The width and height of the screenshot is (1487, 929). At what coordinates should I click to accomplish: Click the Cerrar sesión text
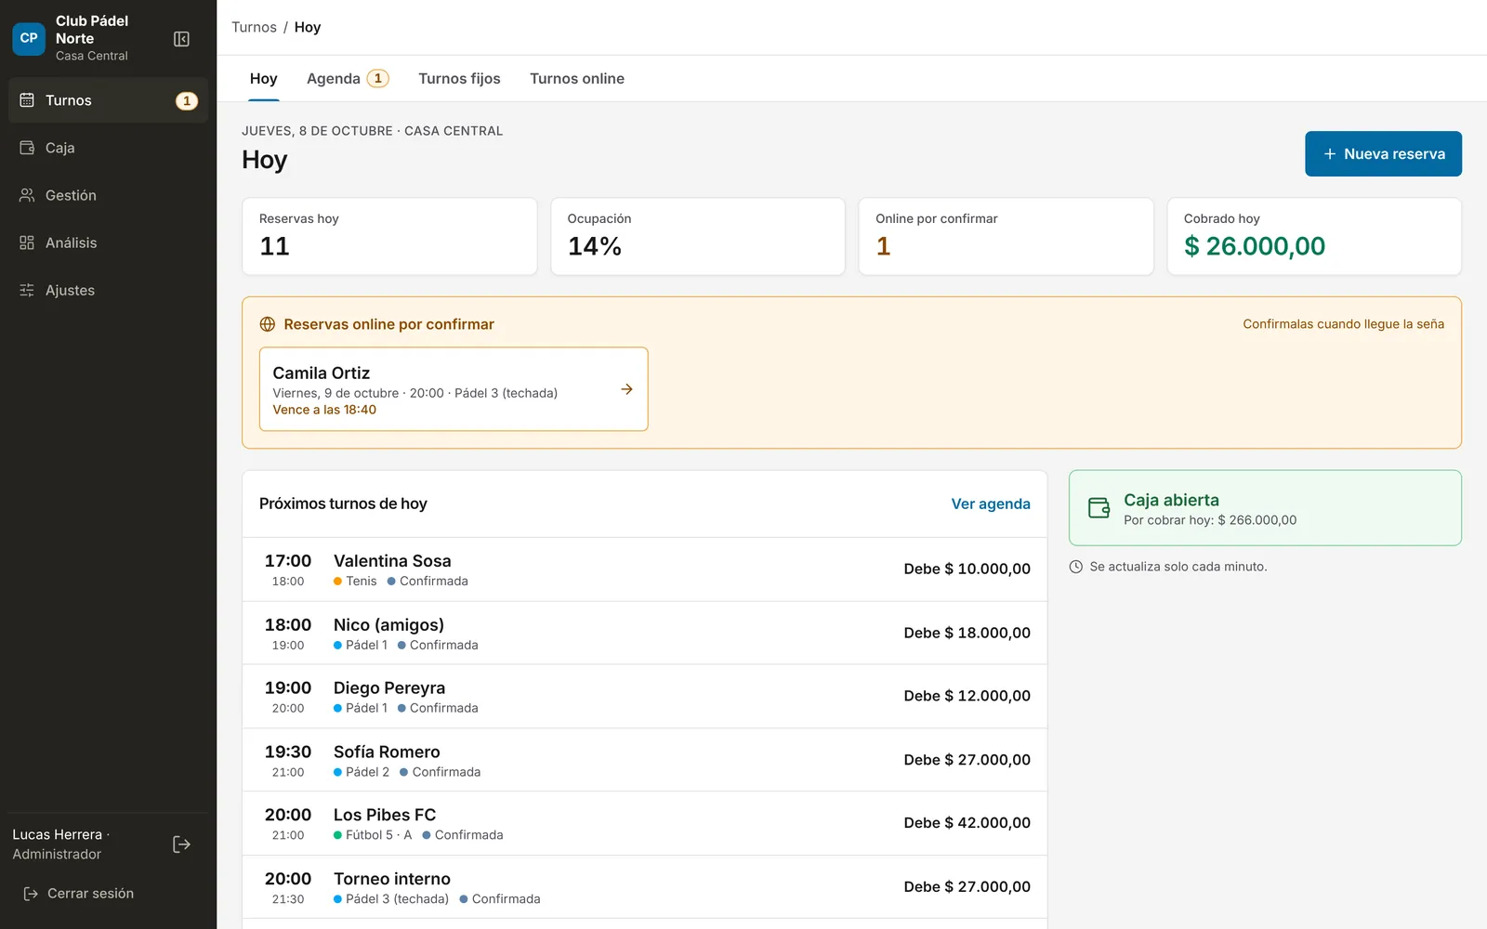click(91, 894)
